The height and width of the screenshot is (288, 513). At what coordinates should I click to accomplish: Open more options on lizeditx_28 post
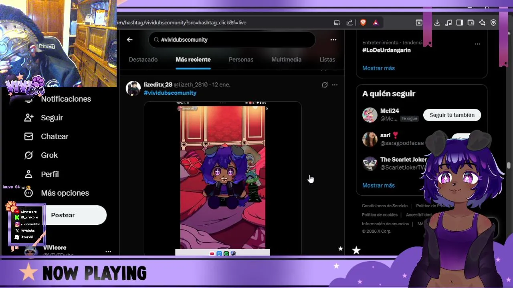pyautogui.click(x=335, y=85)
